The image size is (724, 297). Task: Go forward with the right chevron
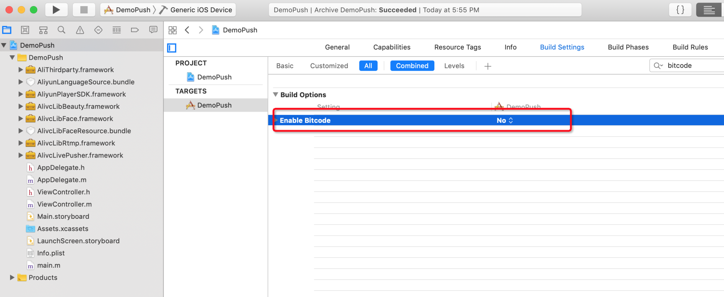click(x=201, y=30)
